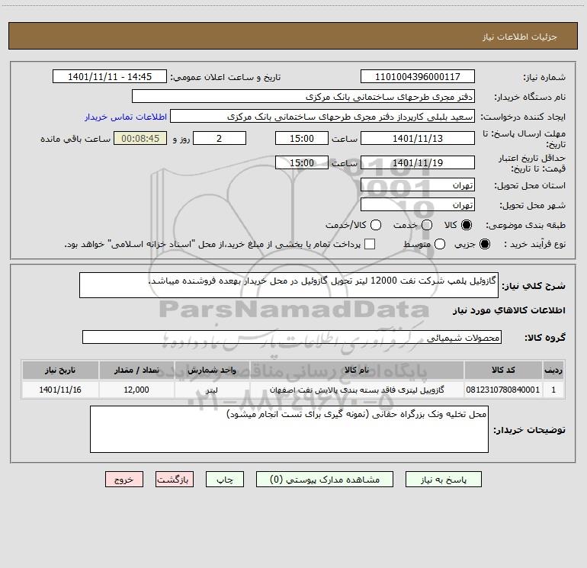The width and height of the screenshot is (587, 568).
Task: Select the کالا/خدمت radio option
Action: click(x=376, y=225)
